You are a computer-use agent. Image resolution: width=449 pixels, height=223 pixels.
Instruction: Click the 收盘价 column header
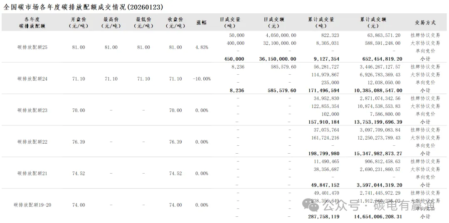click(x=175, y=22)
